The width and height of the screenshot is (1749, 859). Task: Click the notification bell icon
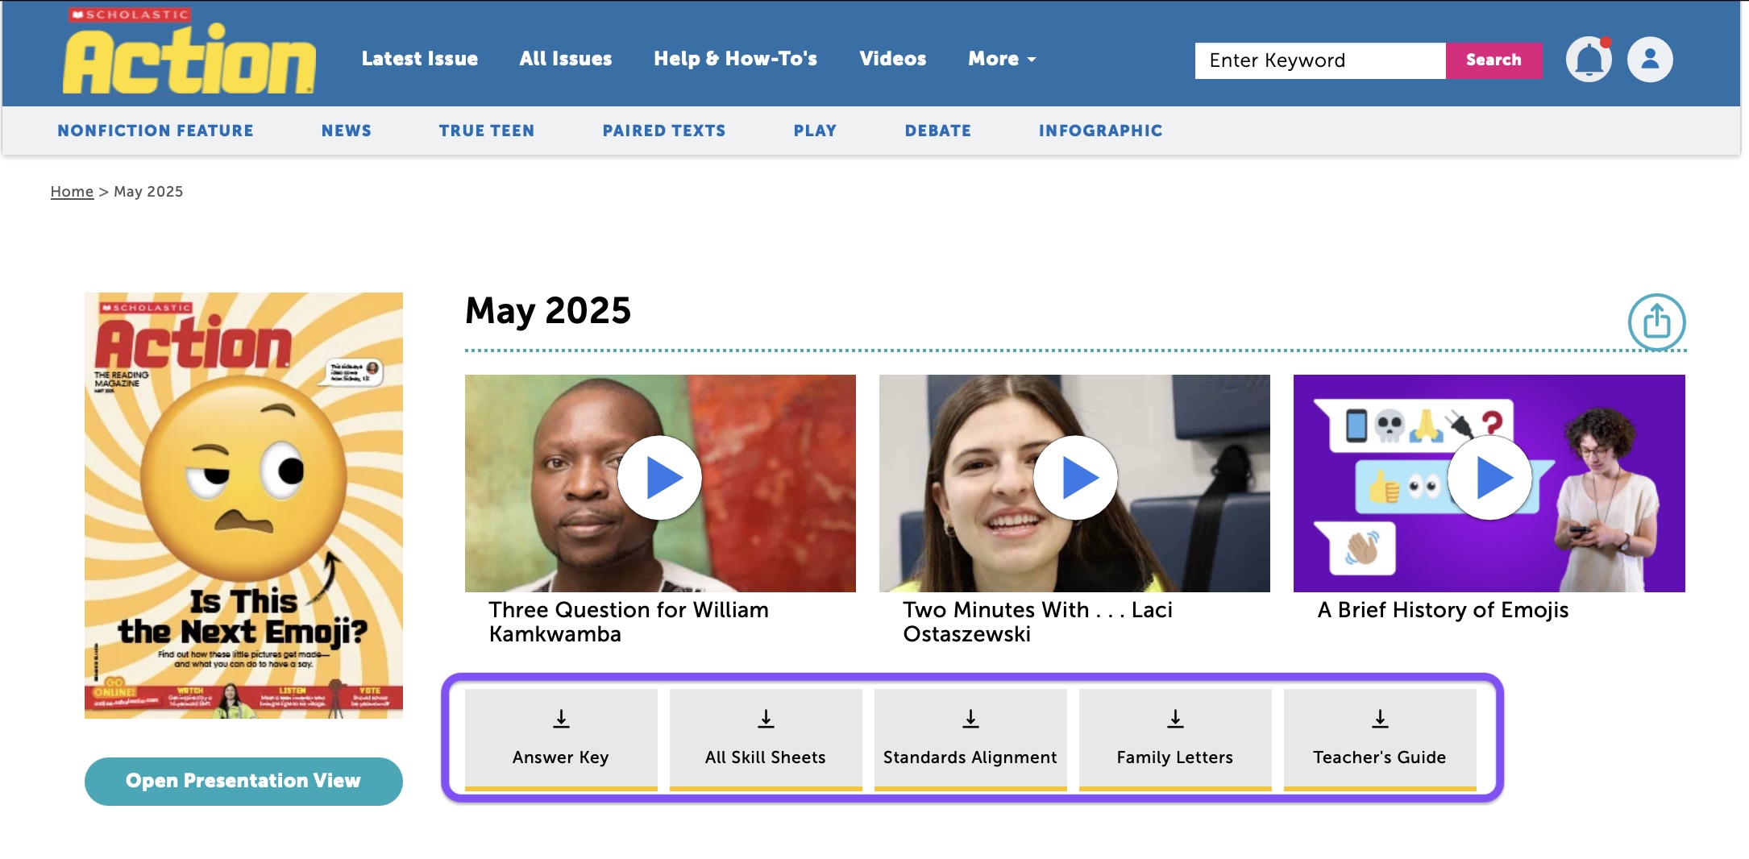click(1588, 60)
